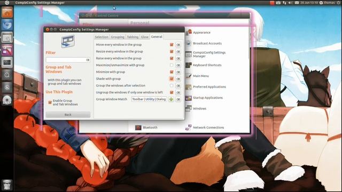The image size is (342, 192).
Task: Toggle 'Shade with group' checkbox
Action: click(x=172, y=79)
